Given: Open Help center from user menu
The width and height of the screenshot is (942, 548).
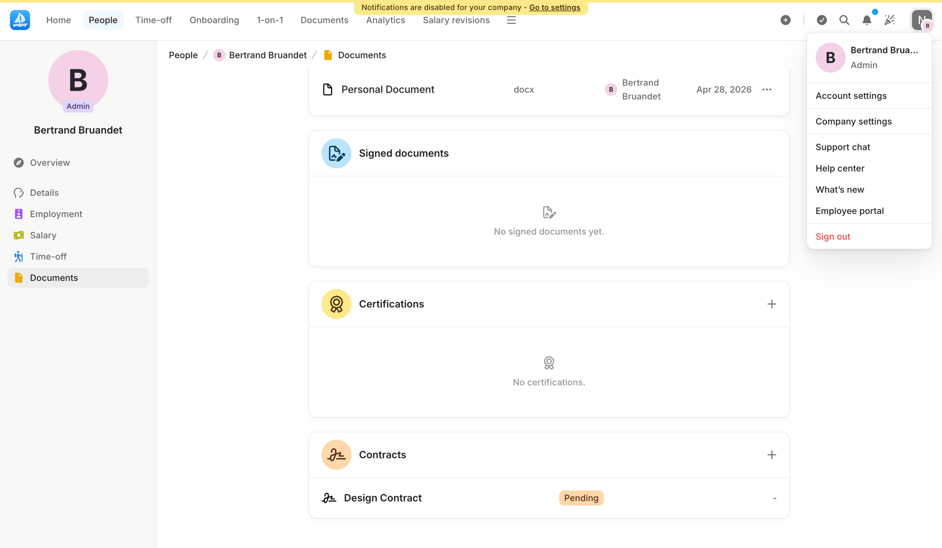Looking at the screenshot, I should (869, 168).
